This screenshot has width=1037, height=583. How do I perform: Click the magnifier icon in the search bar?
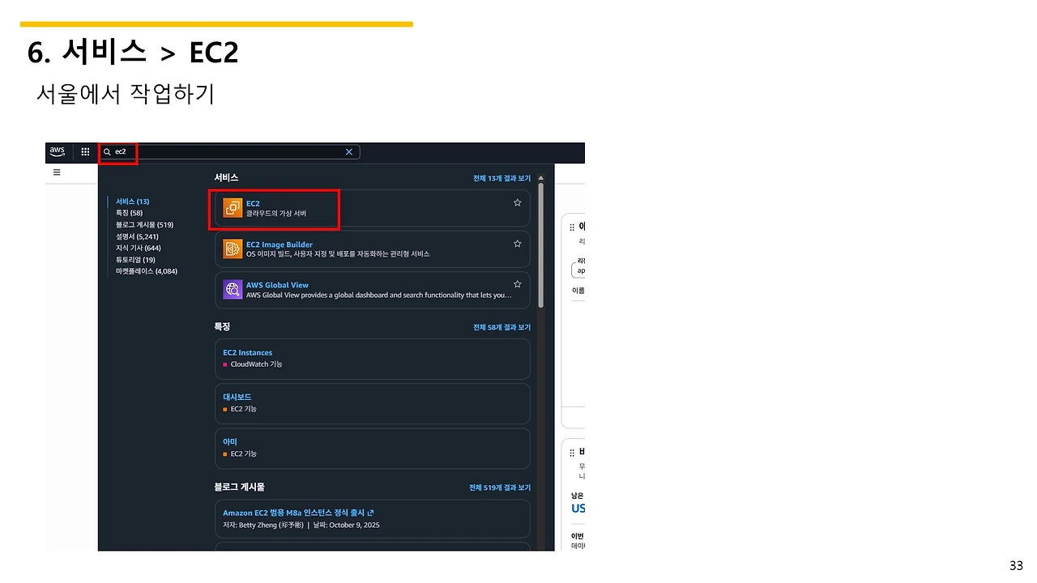tap(107, 151)
